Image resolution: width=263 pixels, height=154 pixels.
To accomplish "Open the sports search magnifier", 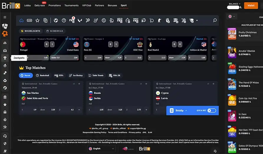I will [215, 21].
